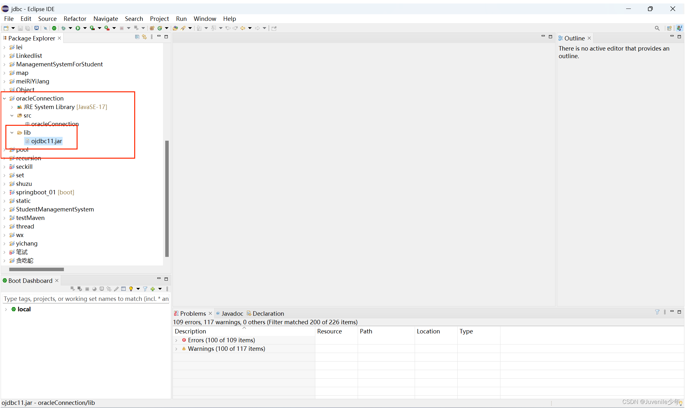Expand JRE System Library node
The height and width of the screenshot is (408, 685).
[12, 107]
